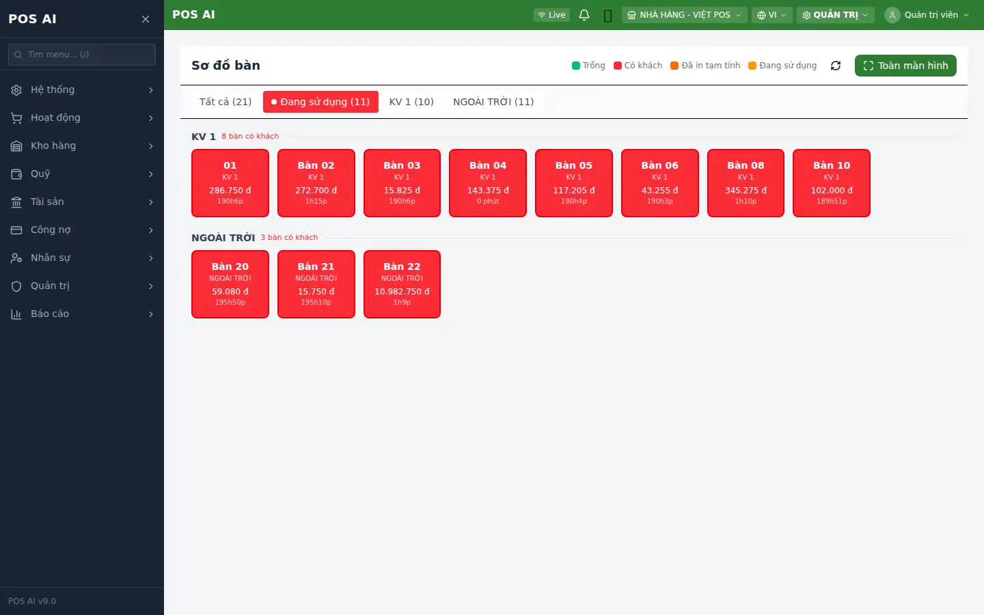The width and height of the screenshot is (984, 615).
Task: Click the Toàn màn hình button
Action: tap(905, 66)
